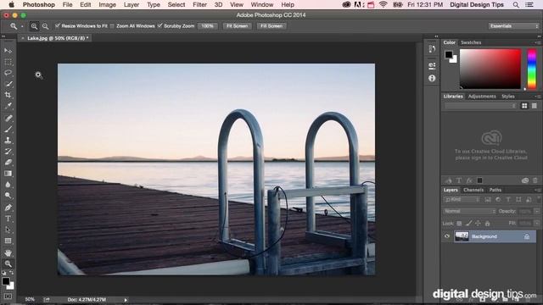Select the Dodge tool
Image resolution: width=543 pixels, height=305 pixels.
click(8, 196)
